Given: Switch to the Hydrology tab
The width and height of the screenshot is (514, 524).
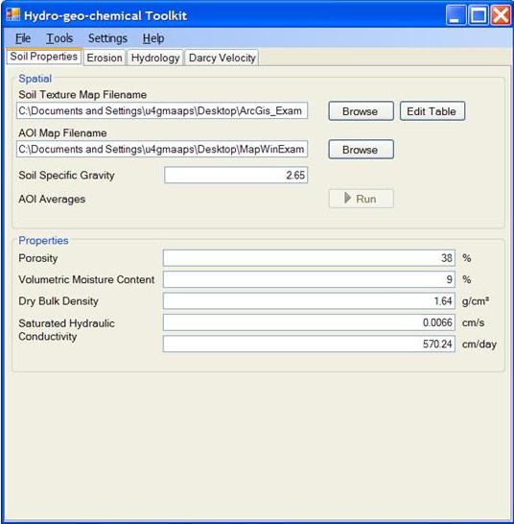Looking at the screenshot, I should click(155, 58).
